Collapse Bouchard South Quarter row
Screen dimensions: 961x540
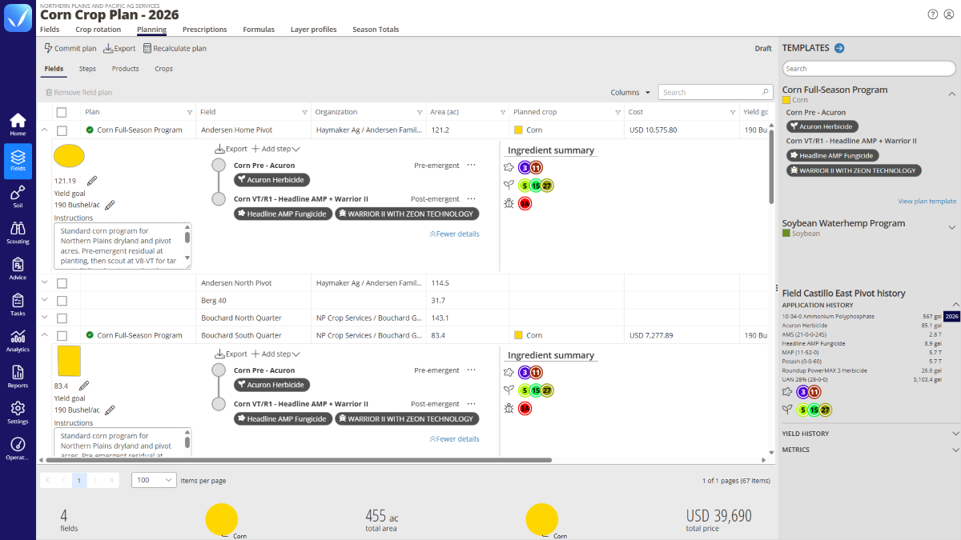pyautogui.click(x=45, y=335)
